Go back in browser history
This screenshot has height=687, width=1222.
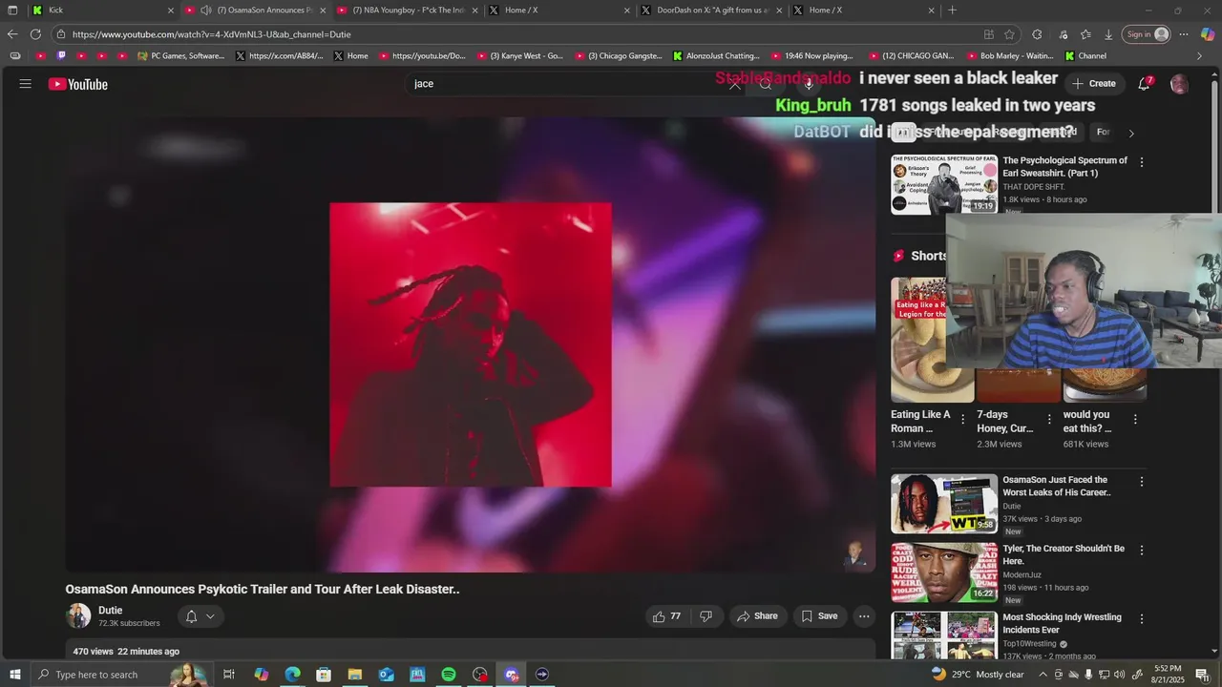point(12,34)
